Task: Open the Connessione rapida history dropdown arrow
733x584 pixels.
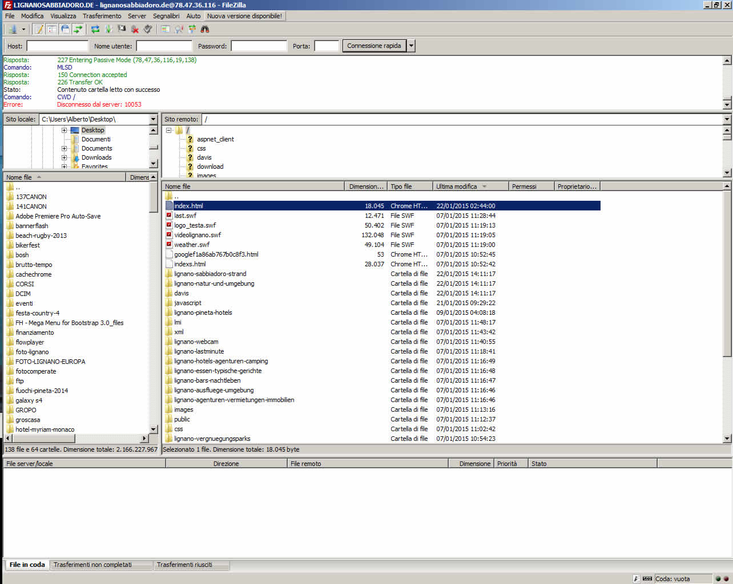Action: (x=411, y=46)
